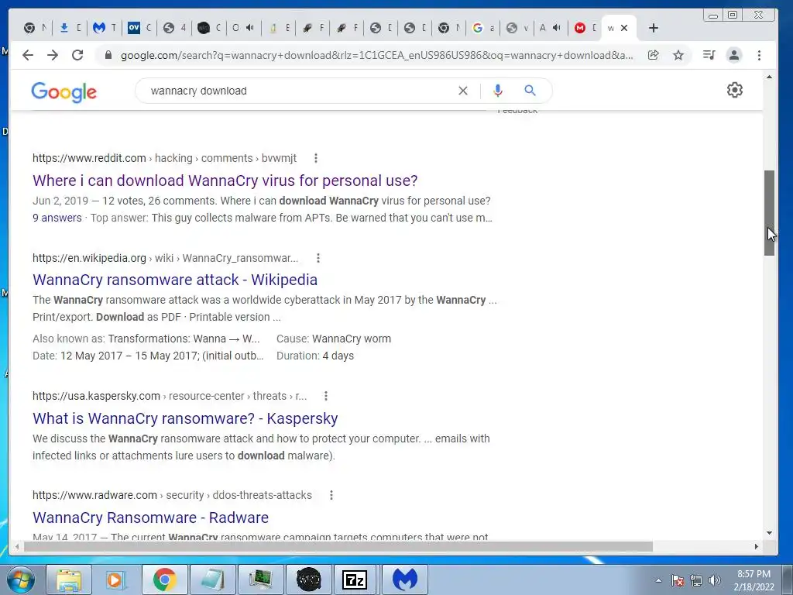Switch to Chrome in the taskbar
The height and width of the screenshot is (595, 793).
[164, 580]
